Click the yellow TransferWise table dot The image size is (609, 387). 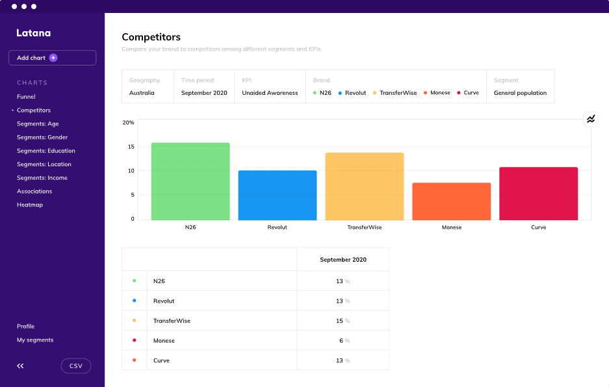coord(134,321)
